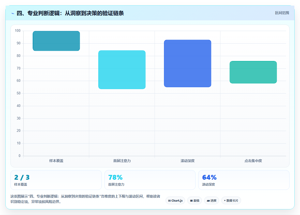Click the y-axis value 50

(18, 93)
